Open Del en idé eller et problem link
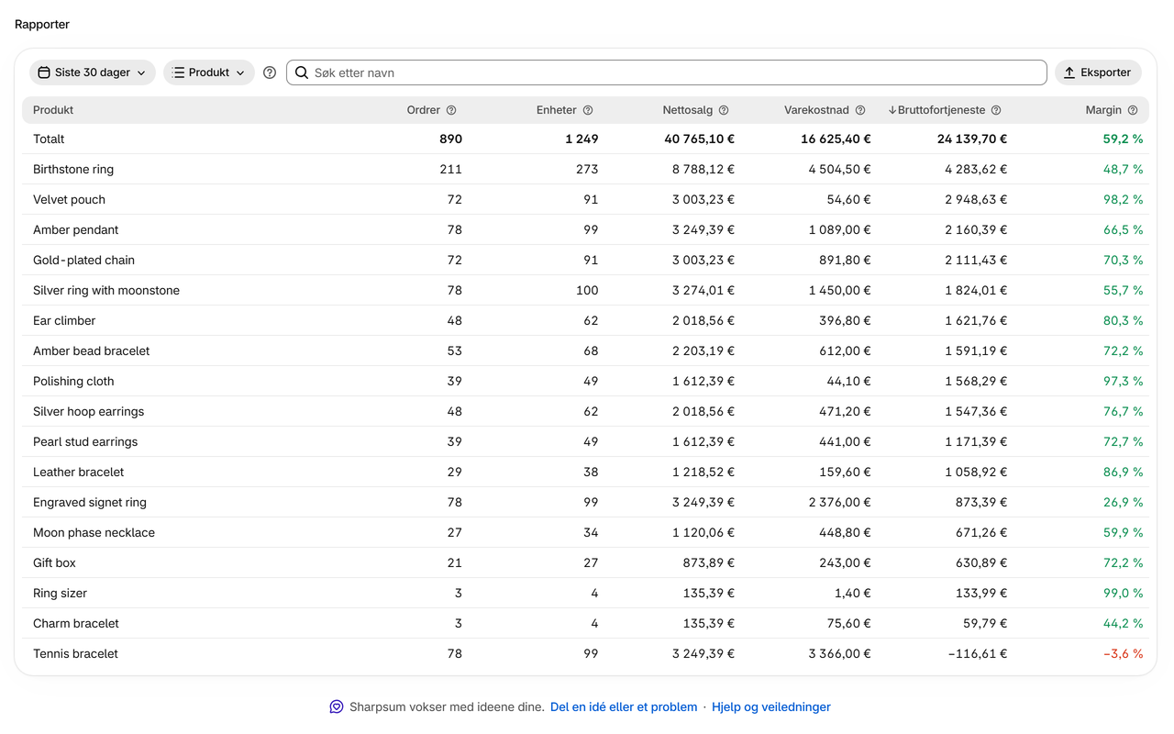 click(x=624, y=706)
